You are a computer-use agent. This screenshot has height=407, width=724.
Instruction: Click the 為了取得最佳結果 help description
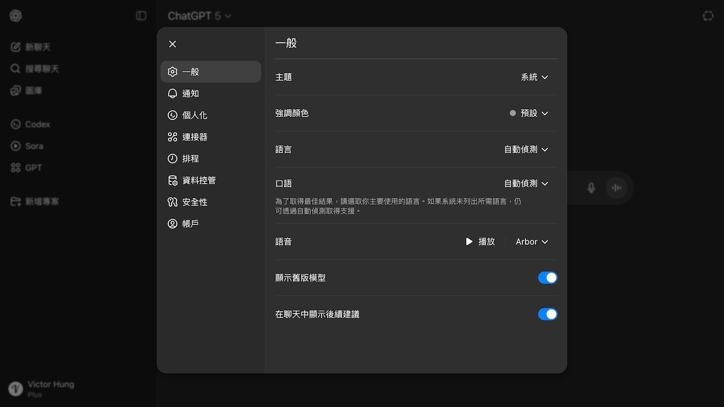tap(398, 206)
